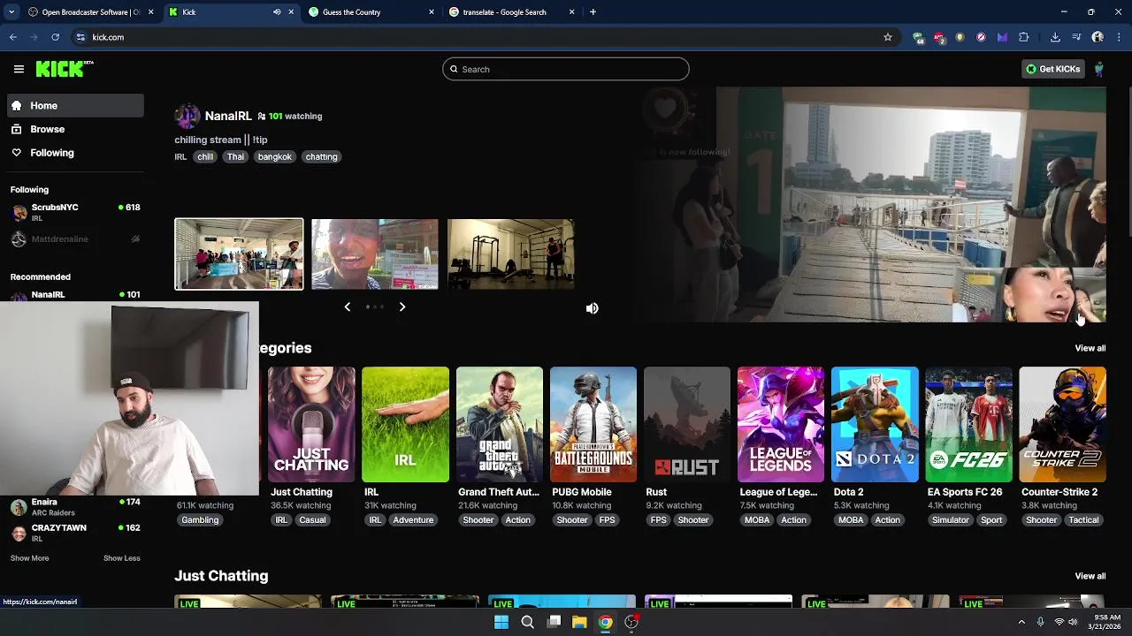Go to Home in the sidebar
The width and height of the screenshot is (1132, 636).
[x=75, y=105]
